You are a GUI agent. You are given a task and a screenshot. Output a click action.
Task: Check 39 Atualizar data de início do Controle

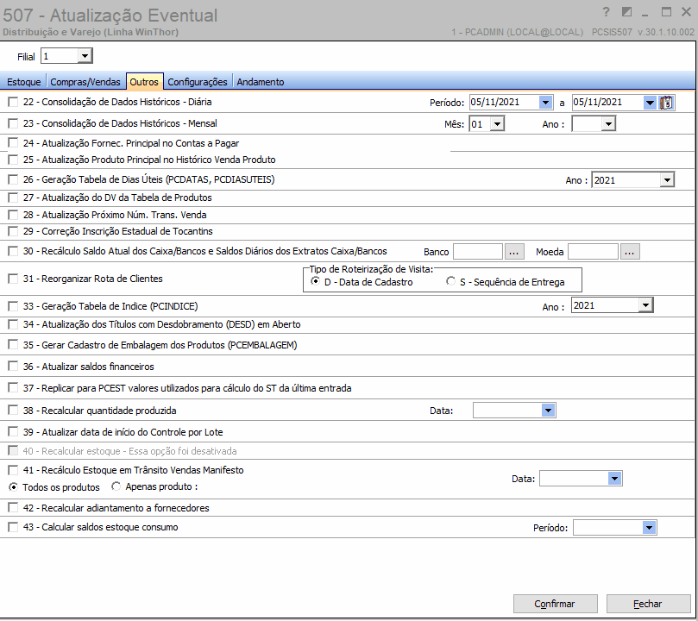click(x=13, y=432)
